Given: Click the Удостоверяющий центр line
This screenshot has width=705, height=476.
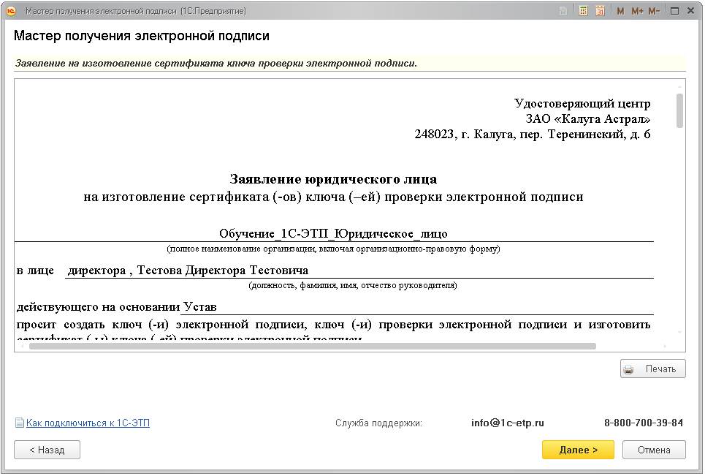Looking at the screenshot, I should (582, 104).
